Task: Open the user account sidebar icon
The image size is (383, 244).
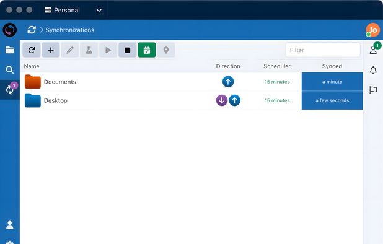Action: pos(10,225)
